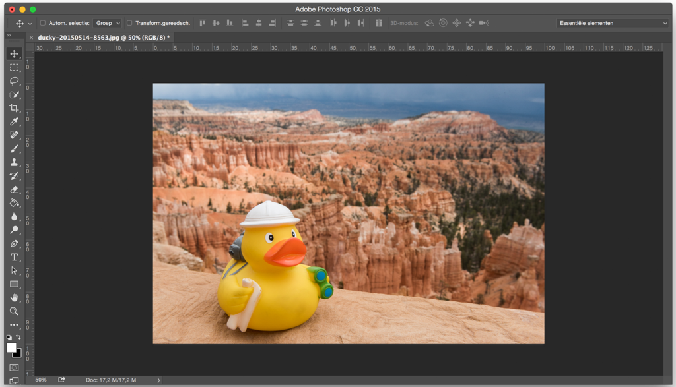Select the Lasso tool
This screenshot has height=387, width=676.
[x=14, y=81]
